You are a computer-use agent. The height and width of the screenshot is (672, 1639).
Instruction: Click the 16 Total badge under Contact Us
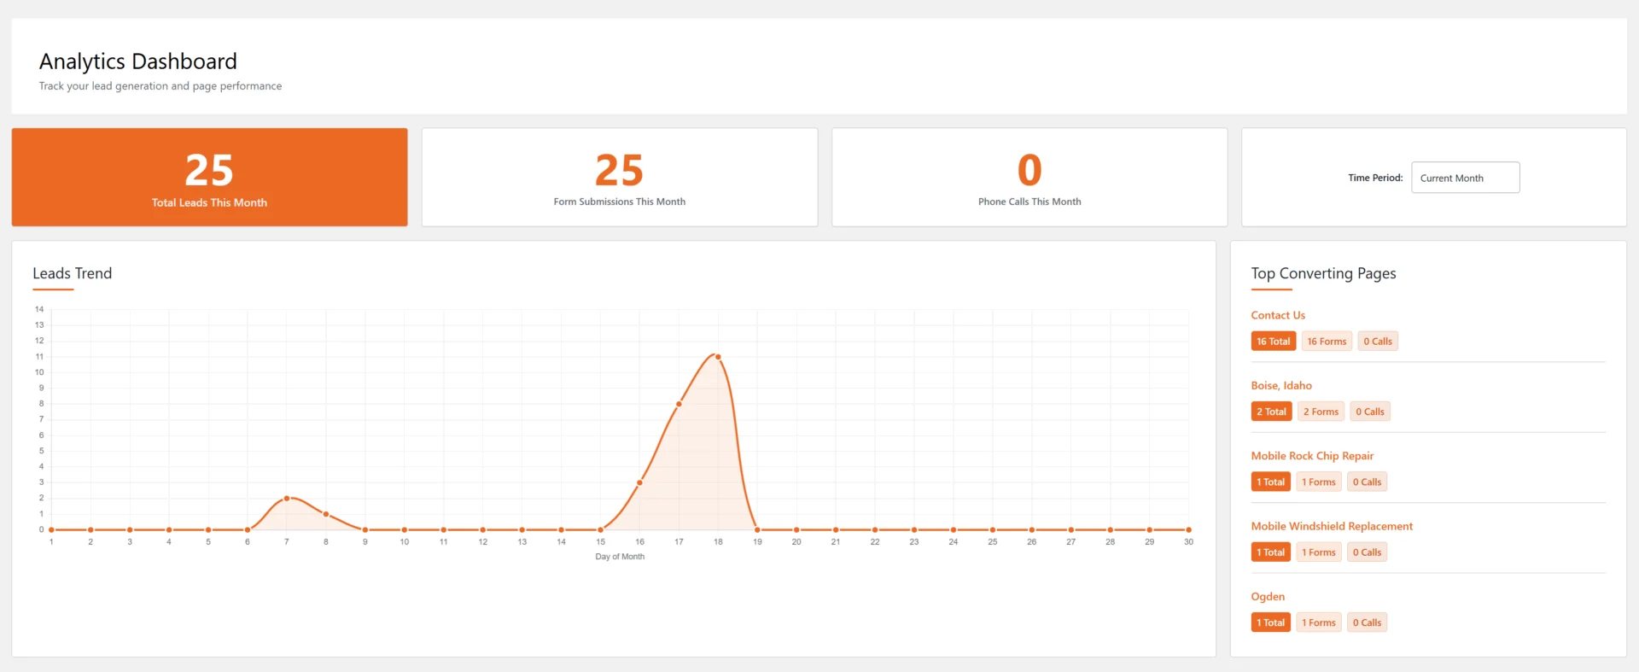(1273, 342)
